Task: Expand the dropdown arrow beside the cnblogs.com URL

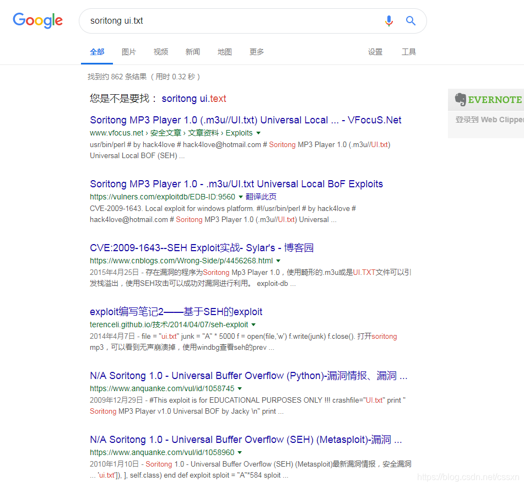Action: click(x=278, y=261)
